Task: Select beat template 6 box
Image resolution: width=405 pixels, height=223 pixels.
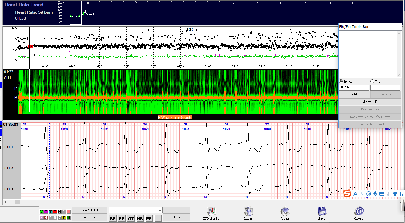Action: point(55,218)
